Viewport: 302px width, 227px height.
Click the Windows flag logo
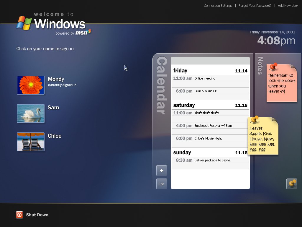pyautogui.click(x=24, y=23)
